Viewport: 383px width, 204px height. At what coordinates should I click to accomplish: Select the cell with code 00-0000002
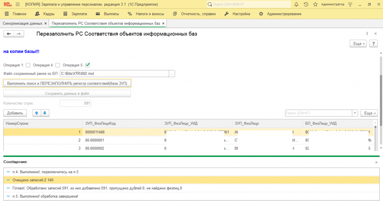[122, 148]
